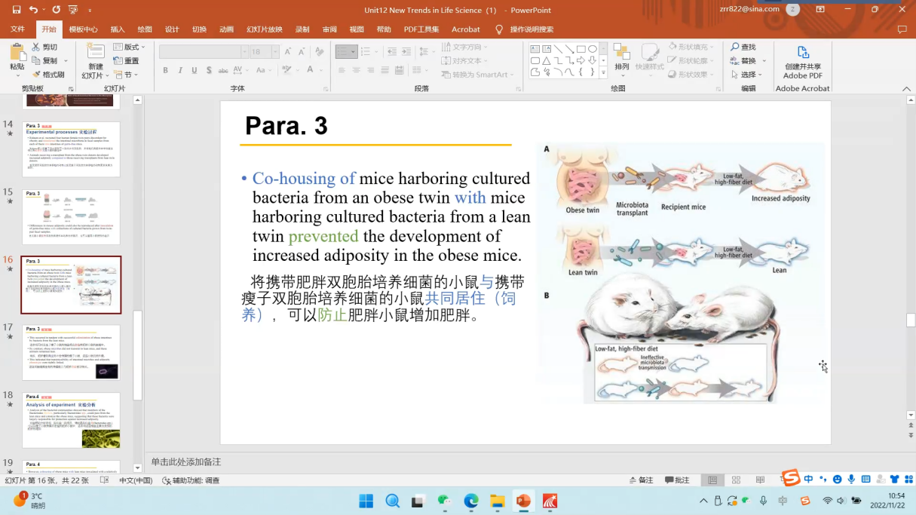Click the Save icon in title bar
Screen dimensions: 916x515
pos(17,10)
